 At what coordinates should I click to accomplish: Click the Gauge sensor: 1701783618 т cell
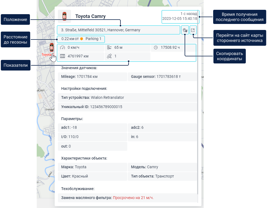pyautogui.click(x=162, y=77)
